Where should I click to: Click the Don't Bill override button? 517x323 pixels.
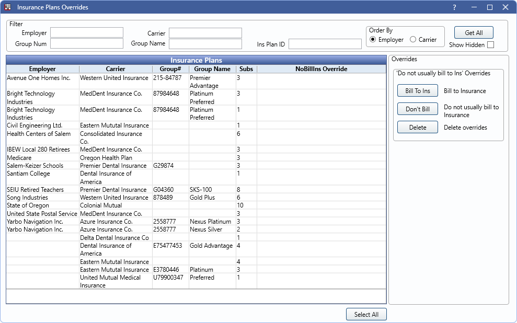pyautogui.click(x=417, y=109)
